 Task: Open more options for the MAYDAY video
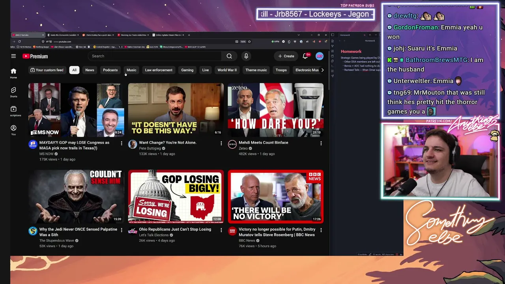[122, 143]
